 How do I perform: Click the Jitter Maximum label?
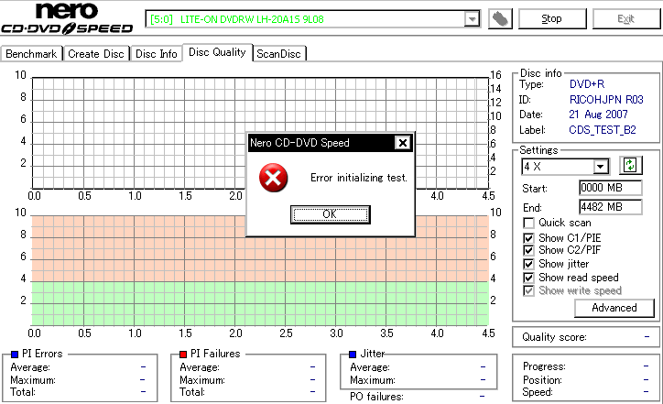point(373,380)
